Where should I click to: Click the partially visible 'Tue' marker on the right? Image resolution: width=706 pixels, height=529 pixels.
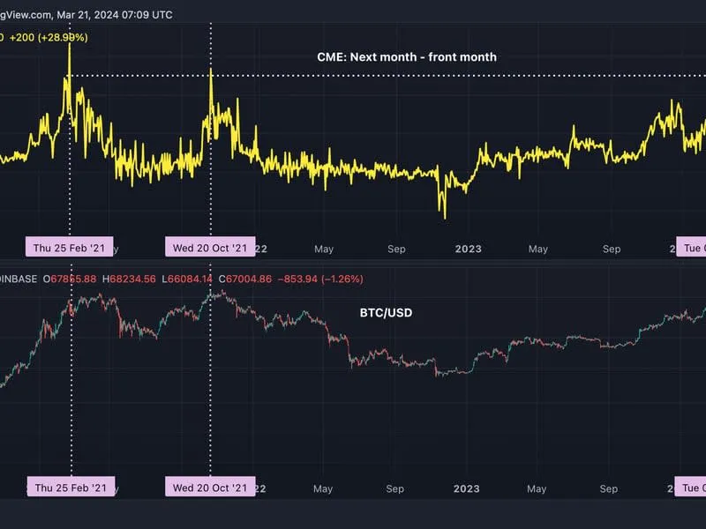tap(693, 248)
